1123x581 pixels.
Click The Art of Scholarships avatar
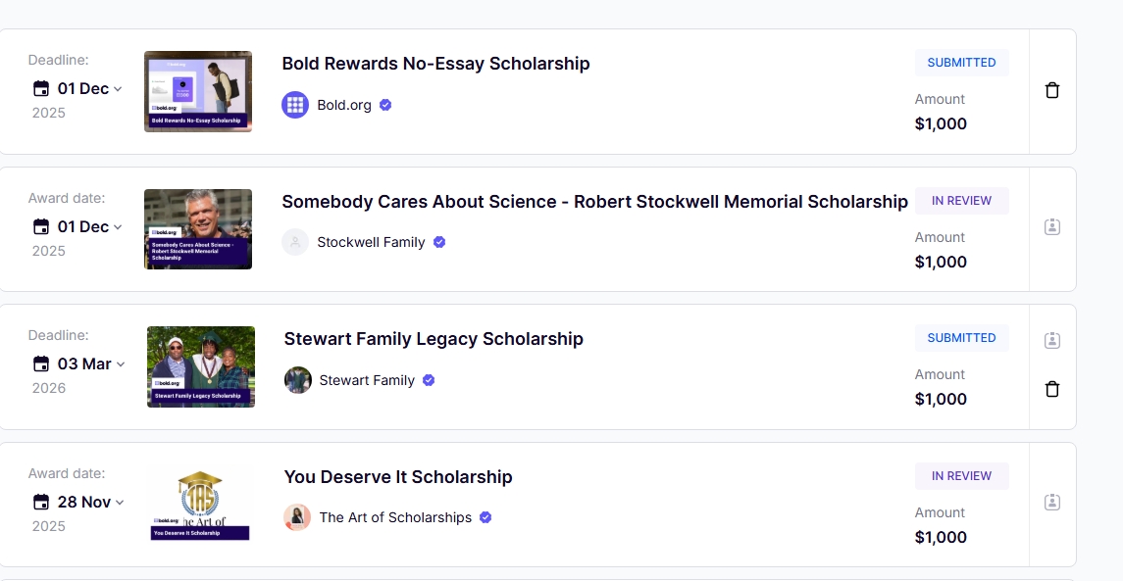point(298,517)
